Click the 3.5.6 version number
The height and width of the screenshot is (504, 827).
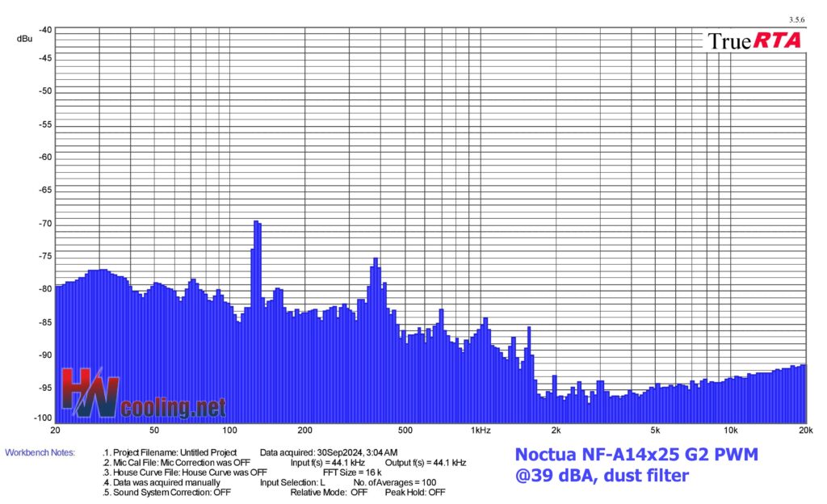[796, 19]
